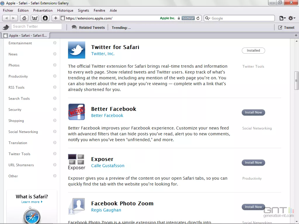Toggle the Lecteur reader button
The image size is (299, 224).
188,18
